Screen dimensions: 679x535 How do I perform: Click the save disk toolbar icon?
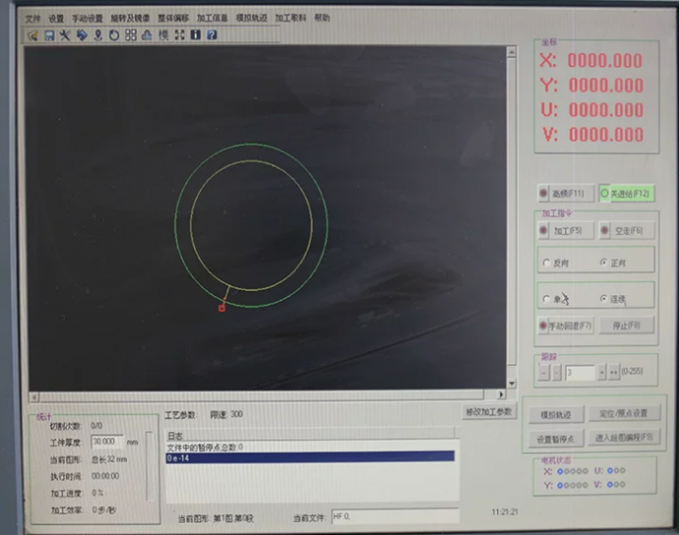point(49,35)
